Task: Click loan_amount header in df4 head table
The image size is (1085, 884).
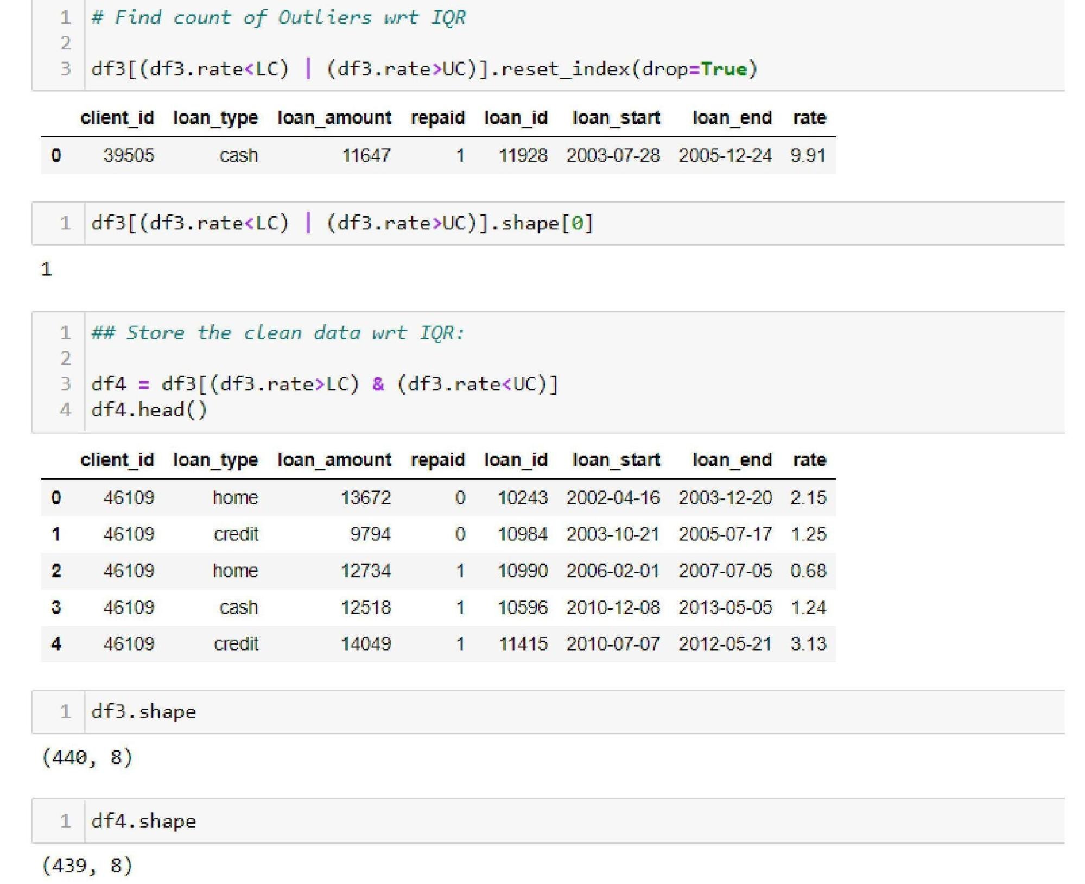Action: (x=334, y=460)
